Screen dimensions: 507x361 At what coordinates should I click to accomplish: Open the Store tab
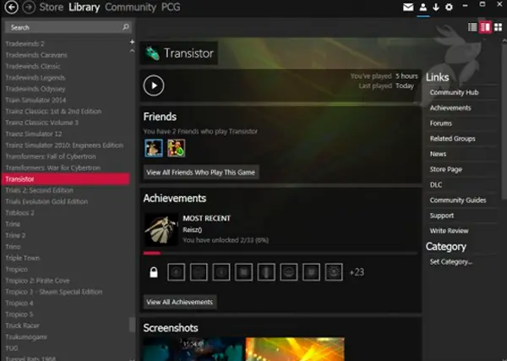[x=51, y=7]
